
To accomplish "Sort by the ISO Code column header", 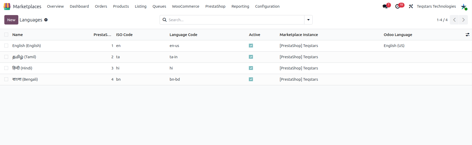I will pos(124,35).
